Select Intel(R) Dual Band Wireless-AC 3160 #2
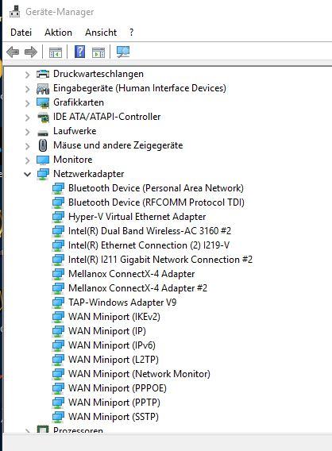This screenshot has width=332, height=451. point(149,231)
